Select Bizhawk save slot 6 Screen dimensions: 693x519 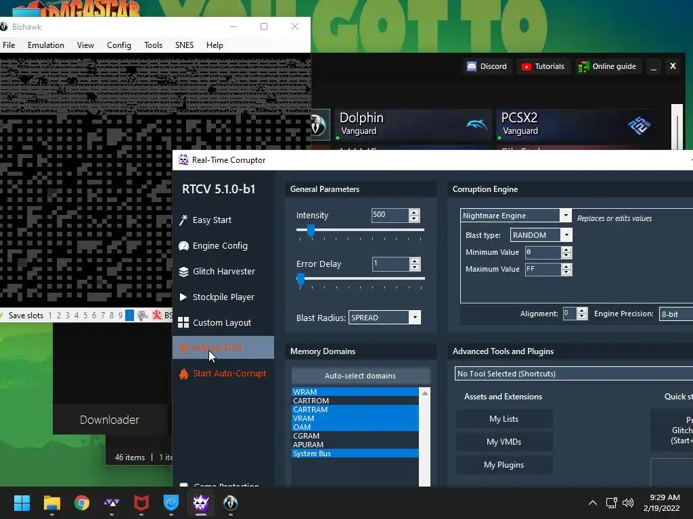click(x=93, y=315)
